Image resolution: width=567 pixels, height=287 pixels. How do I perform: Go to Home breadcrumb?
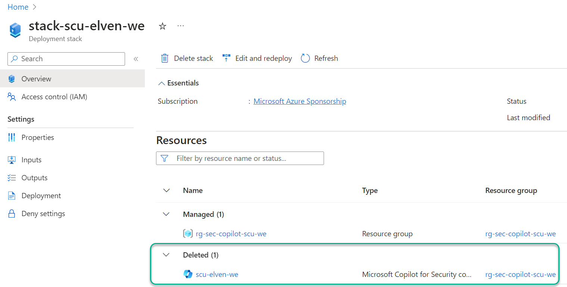tap(18, 7)
